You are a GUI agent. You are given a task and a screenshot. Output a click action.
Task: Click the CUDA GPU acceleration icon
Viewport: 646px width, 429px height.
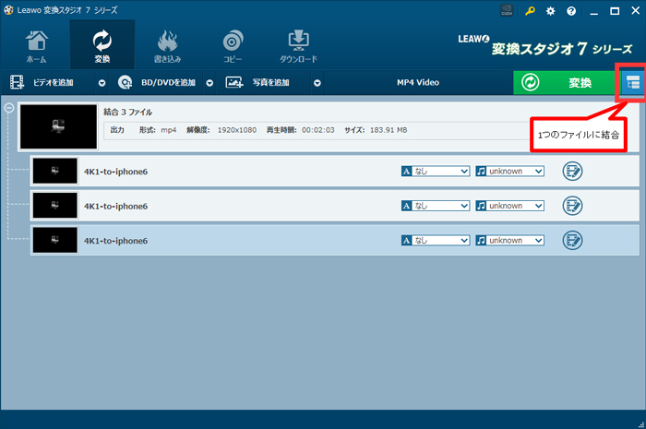507,12
